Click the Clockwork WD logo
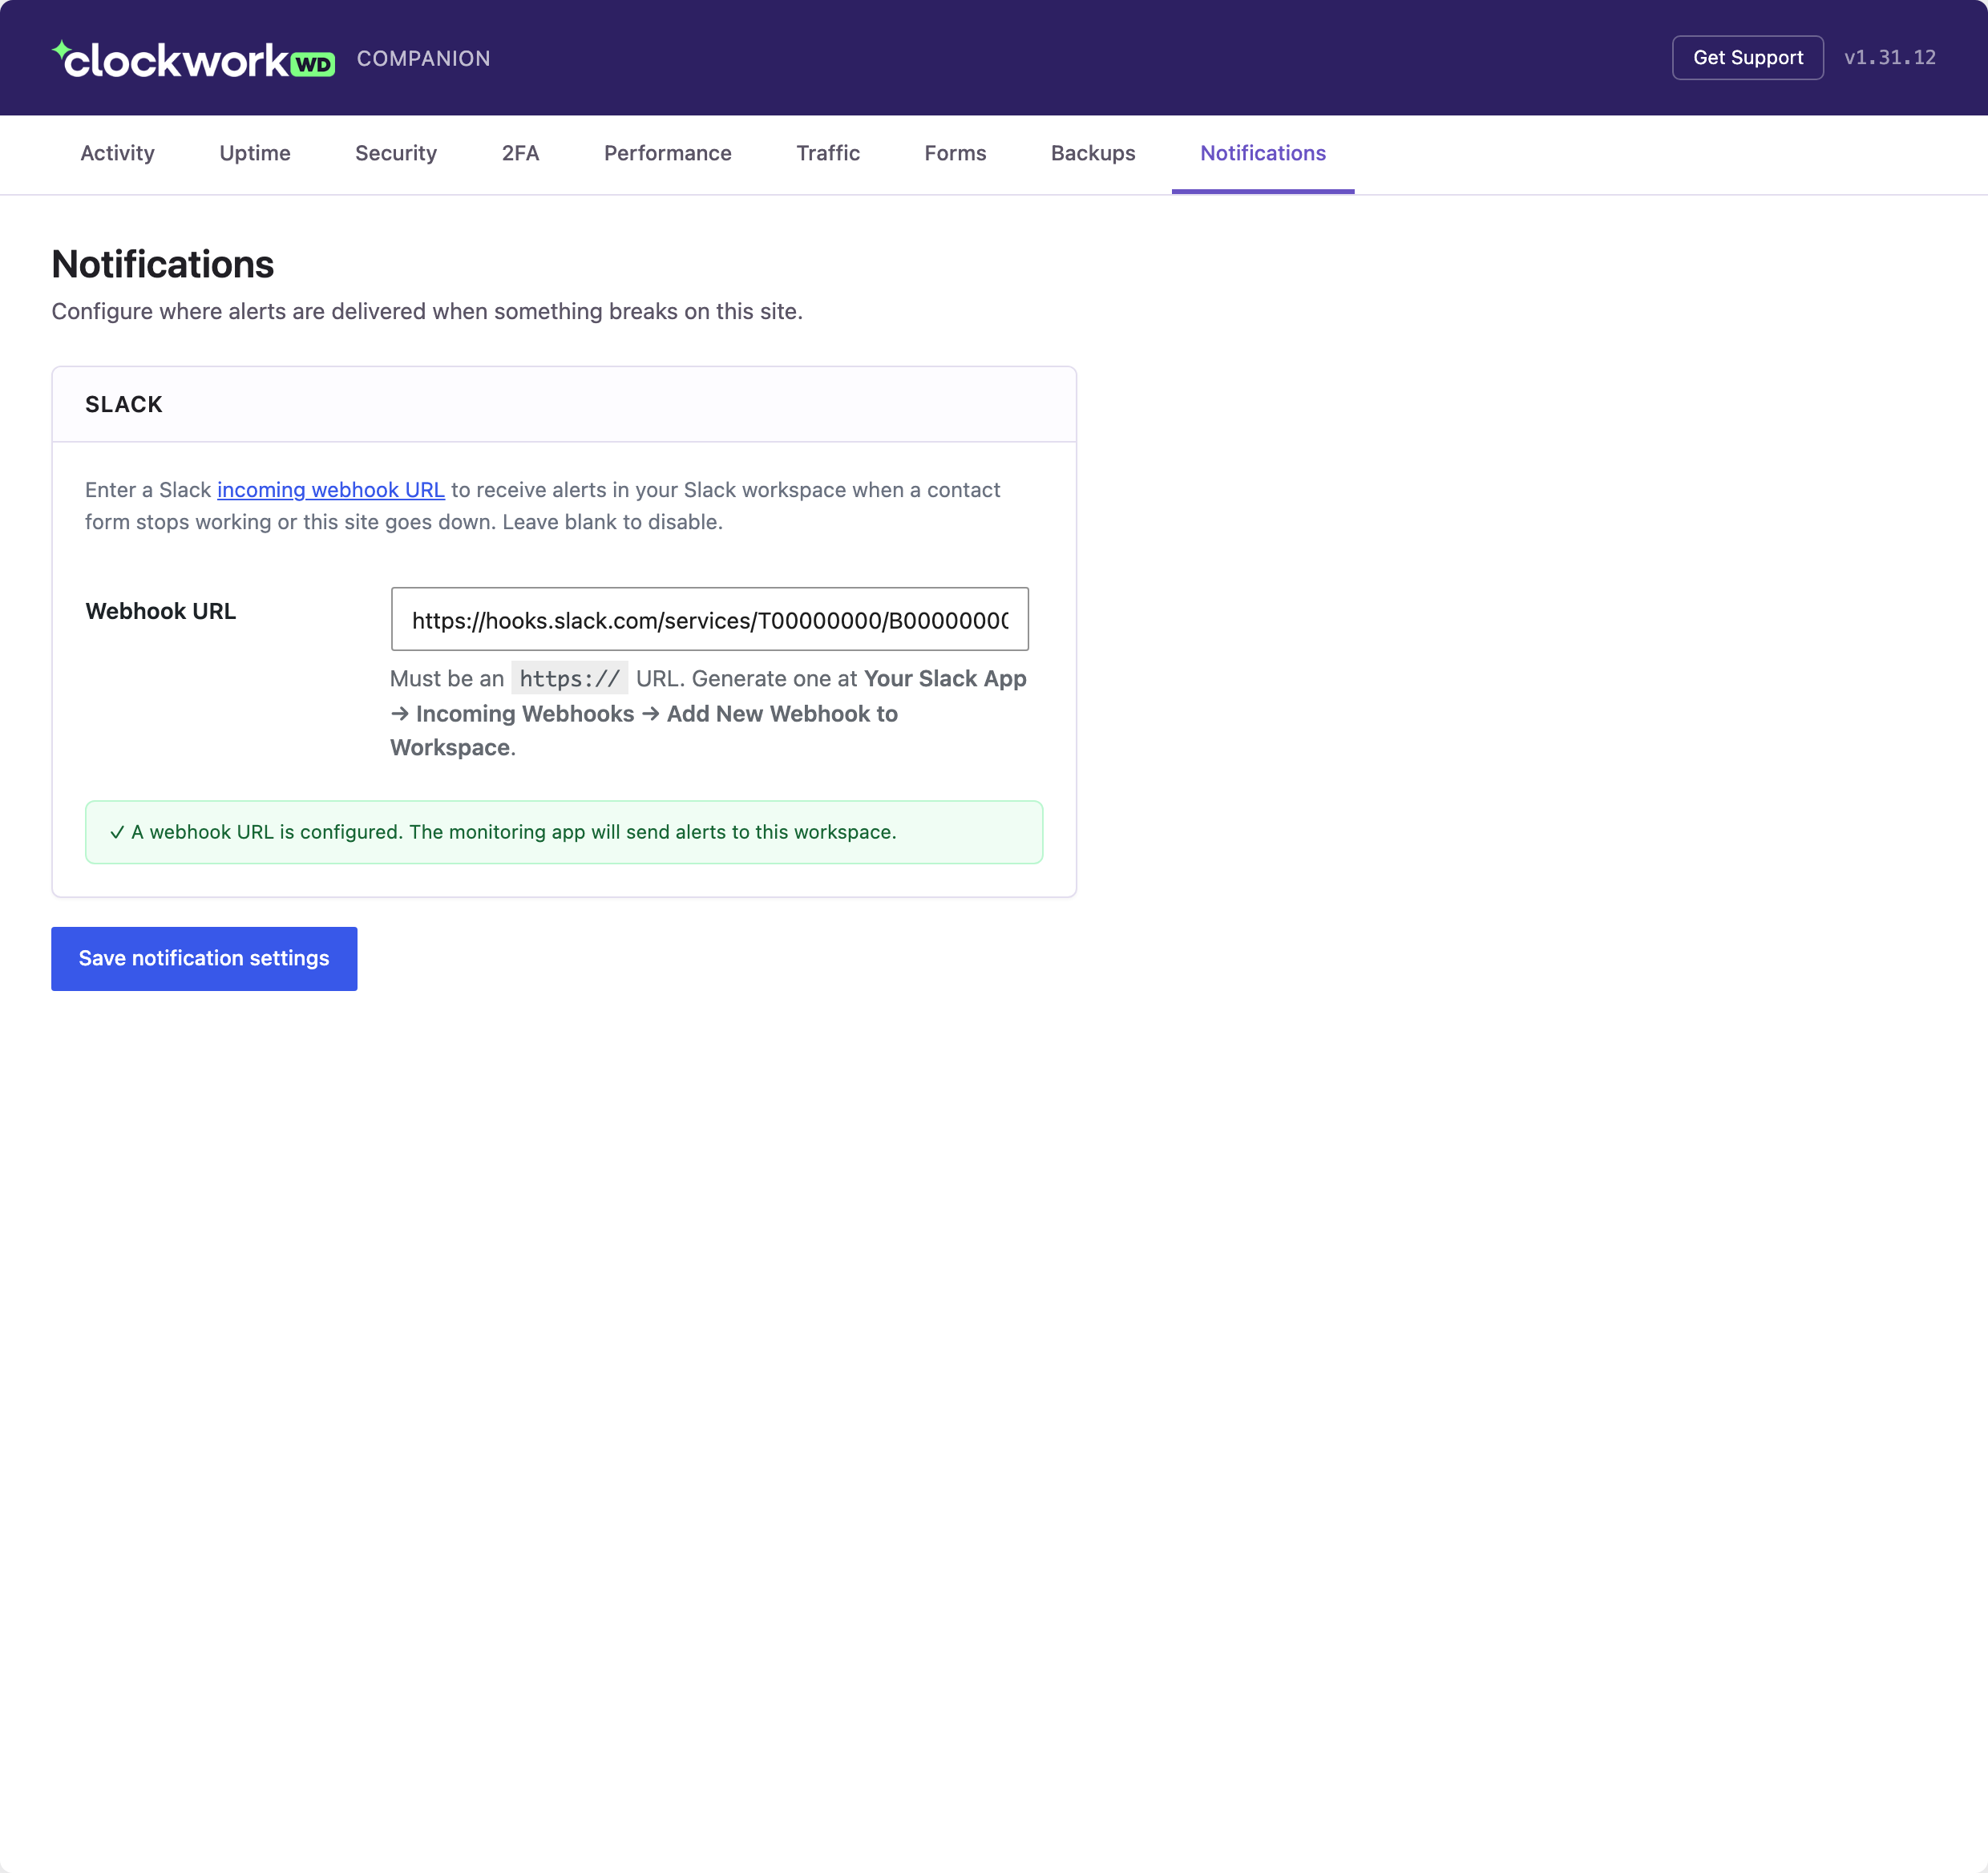The height and width of the screenshot is (1873, 1988). coord(193,59)
